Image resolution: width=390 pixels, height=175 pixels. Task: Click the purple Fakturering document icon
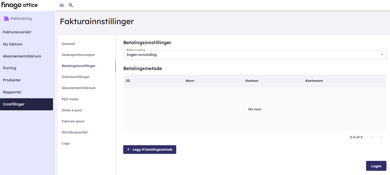[x=6, y=18]
